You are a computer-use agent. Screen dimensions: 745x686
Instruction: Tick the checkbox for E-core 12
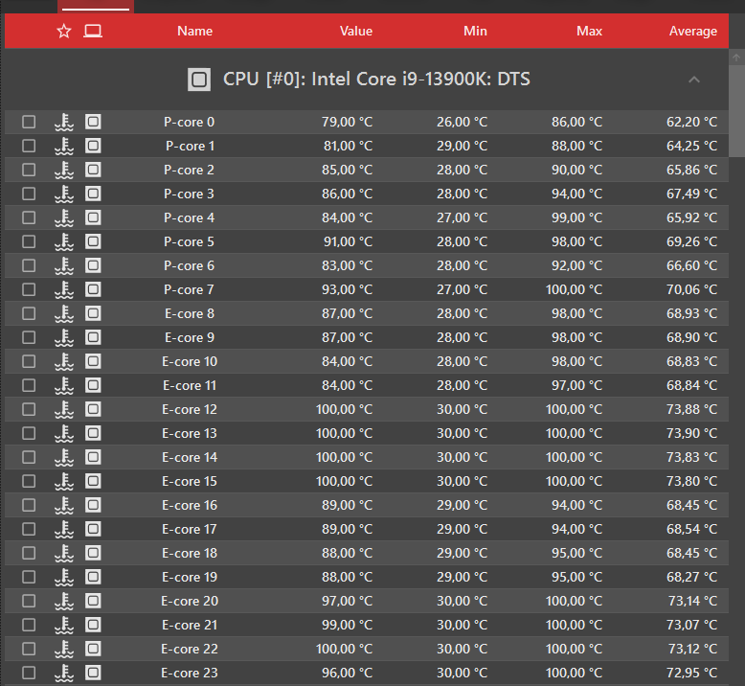point(29,409)
